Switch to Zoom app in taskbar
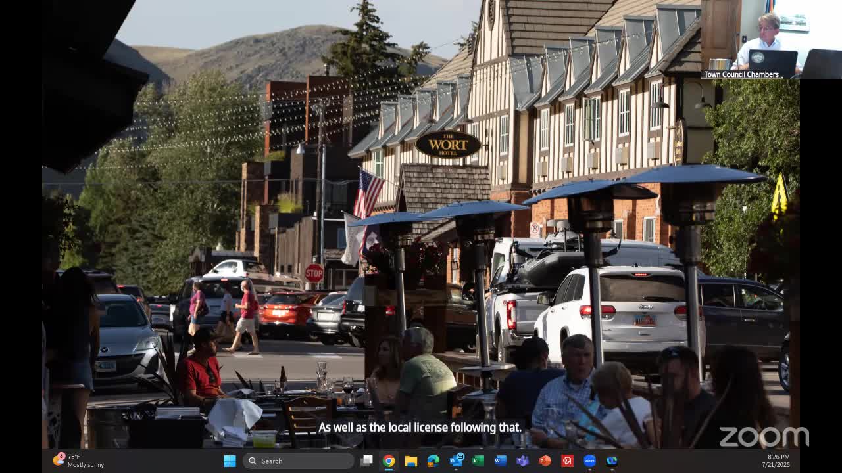The height and width of the screenshot is (473, 842). click(x=589, y=461)
